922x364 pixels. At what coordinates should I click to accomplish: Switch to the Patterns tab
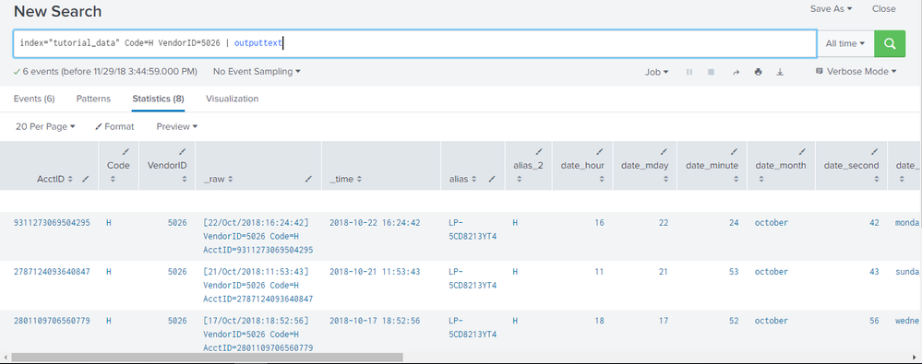pos(93,99)
